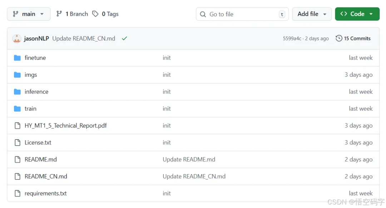Open the init commit for requirements.txt
386x208 pixels.
click(167, 193)
